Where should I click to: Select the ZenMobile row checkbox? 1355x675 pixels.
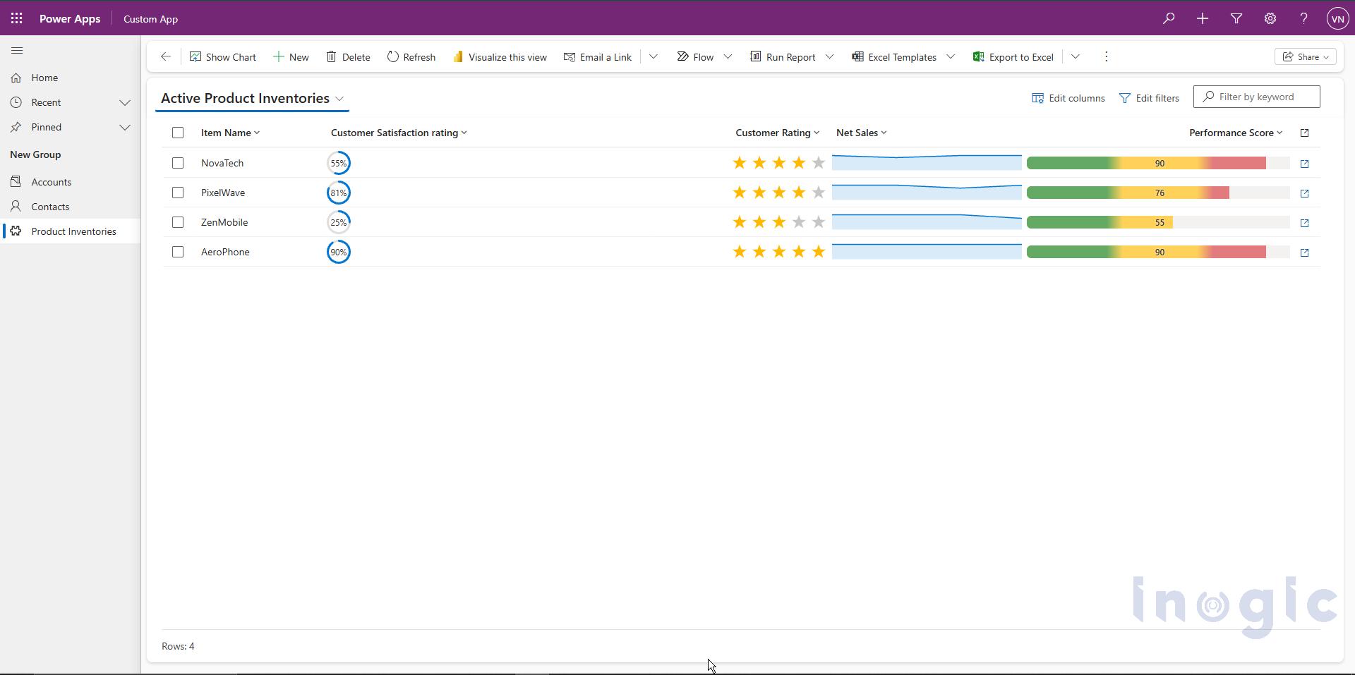[x=178, y=222]
